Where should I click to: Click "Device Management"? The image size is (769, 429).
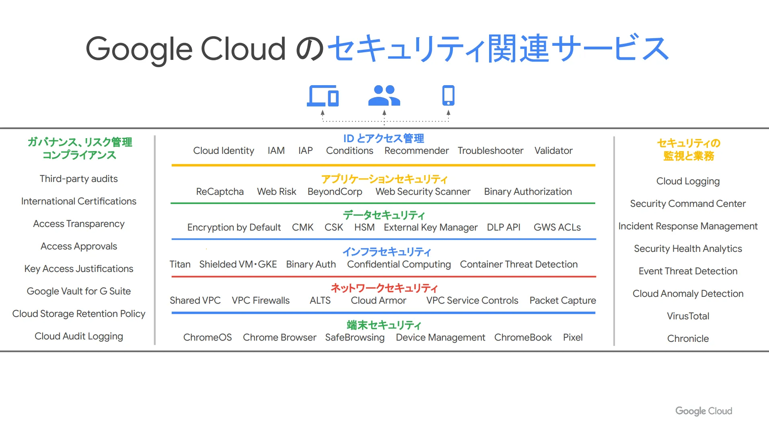(x=440, y=338)
